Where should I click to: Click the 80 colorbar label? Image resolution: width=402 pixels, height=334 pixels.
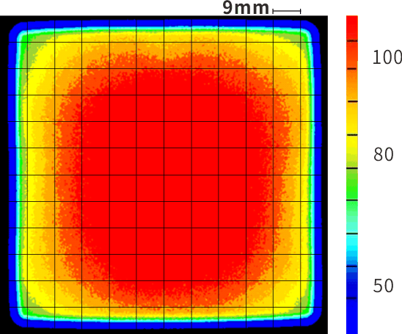pos(383,154)
